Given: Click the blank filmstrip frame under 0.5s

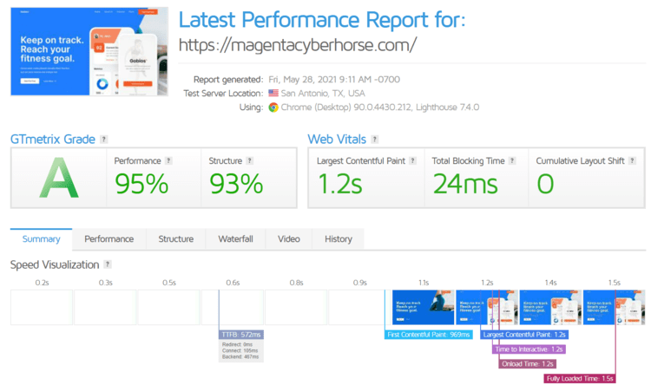Looking at the screenshot, I should tap(168, 307).
